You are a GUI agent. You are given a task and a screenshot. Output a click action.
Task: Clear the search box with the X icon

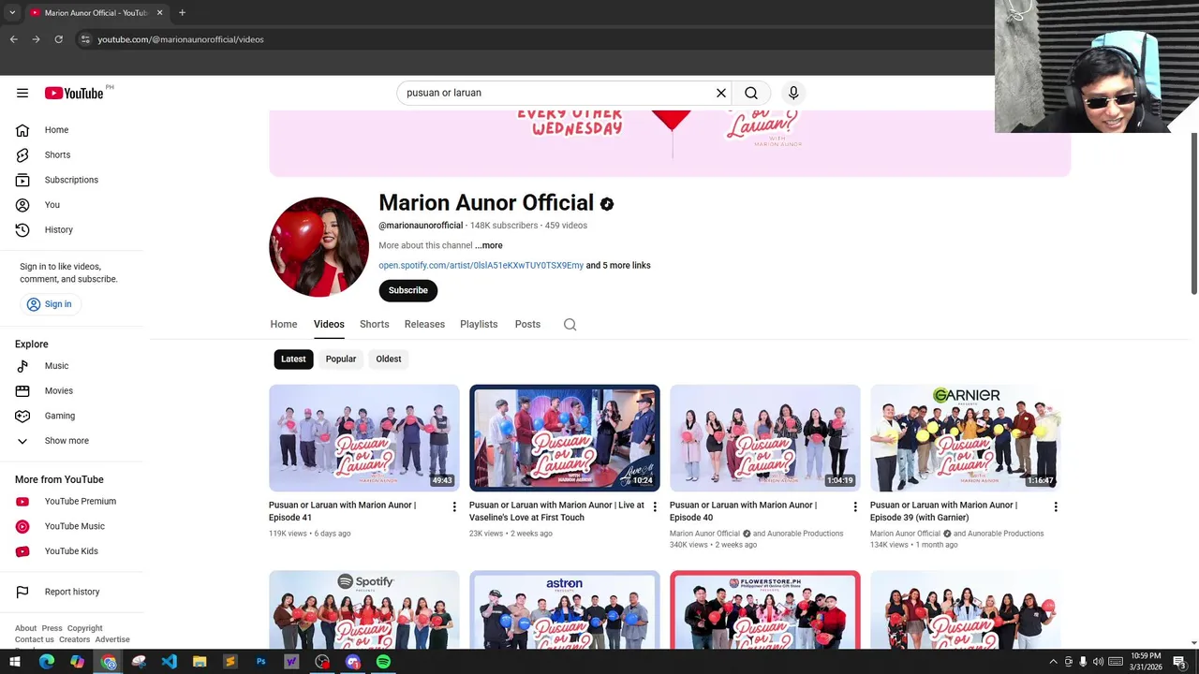(x=721, y=93)
